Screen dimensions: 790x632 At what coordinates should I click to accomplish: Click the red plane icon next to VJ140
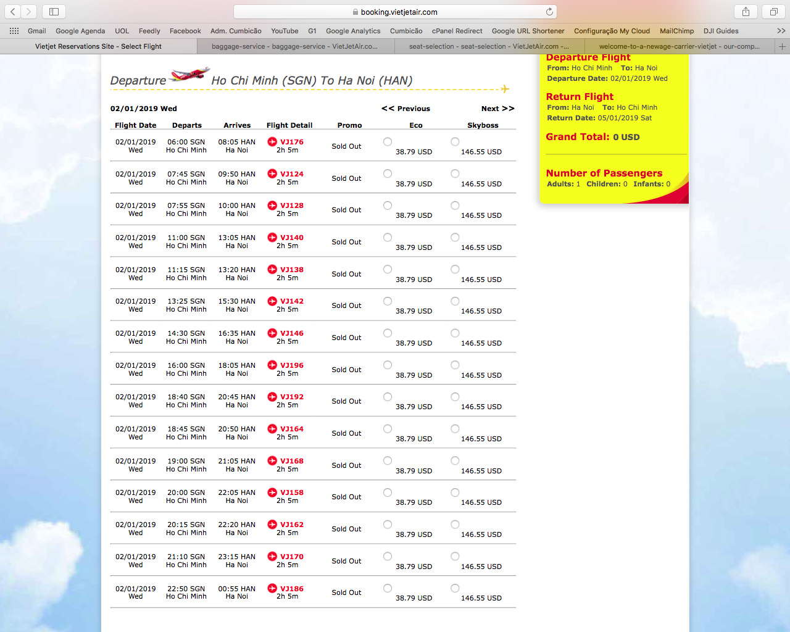[x=272, y=238]
